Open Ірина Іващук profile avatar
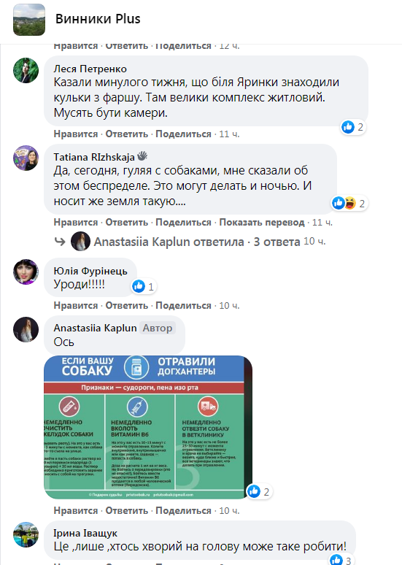402x565 pixels. coord(26,535)
